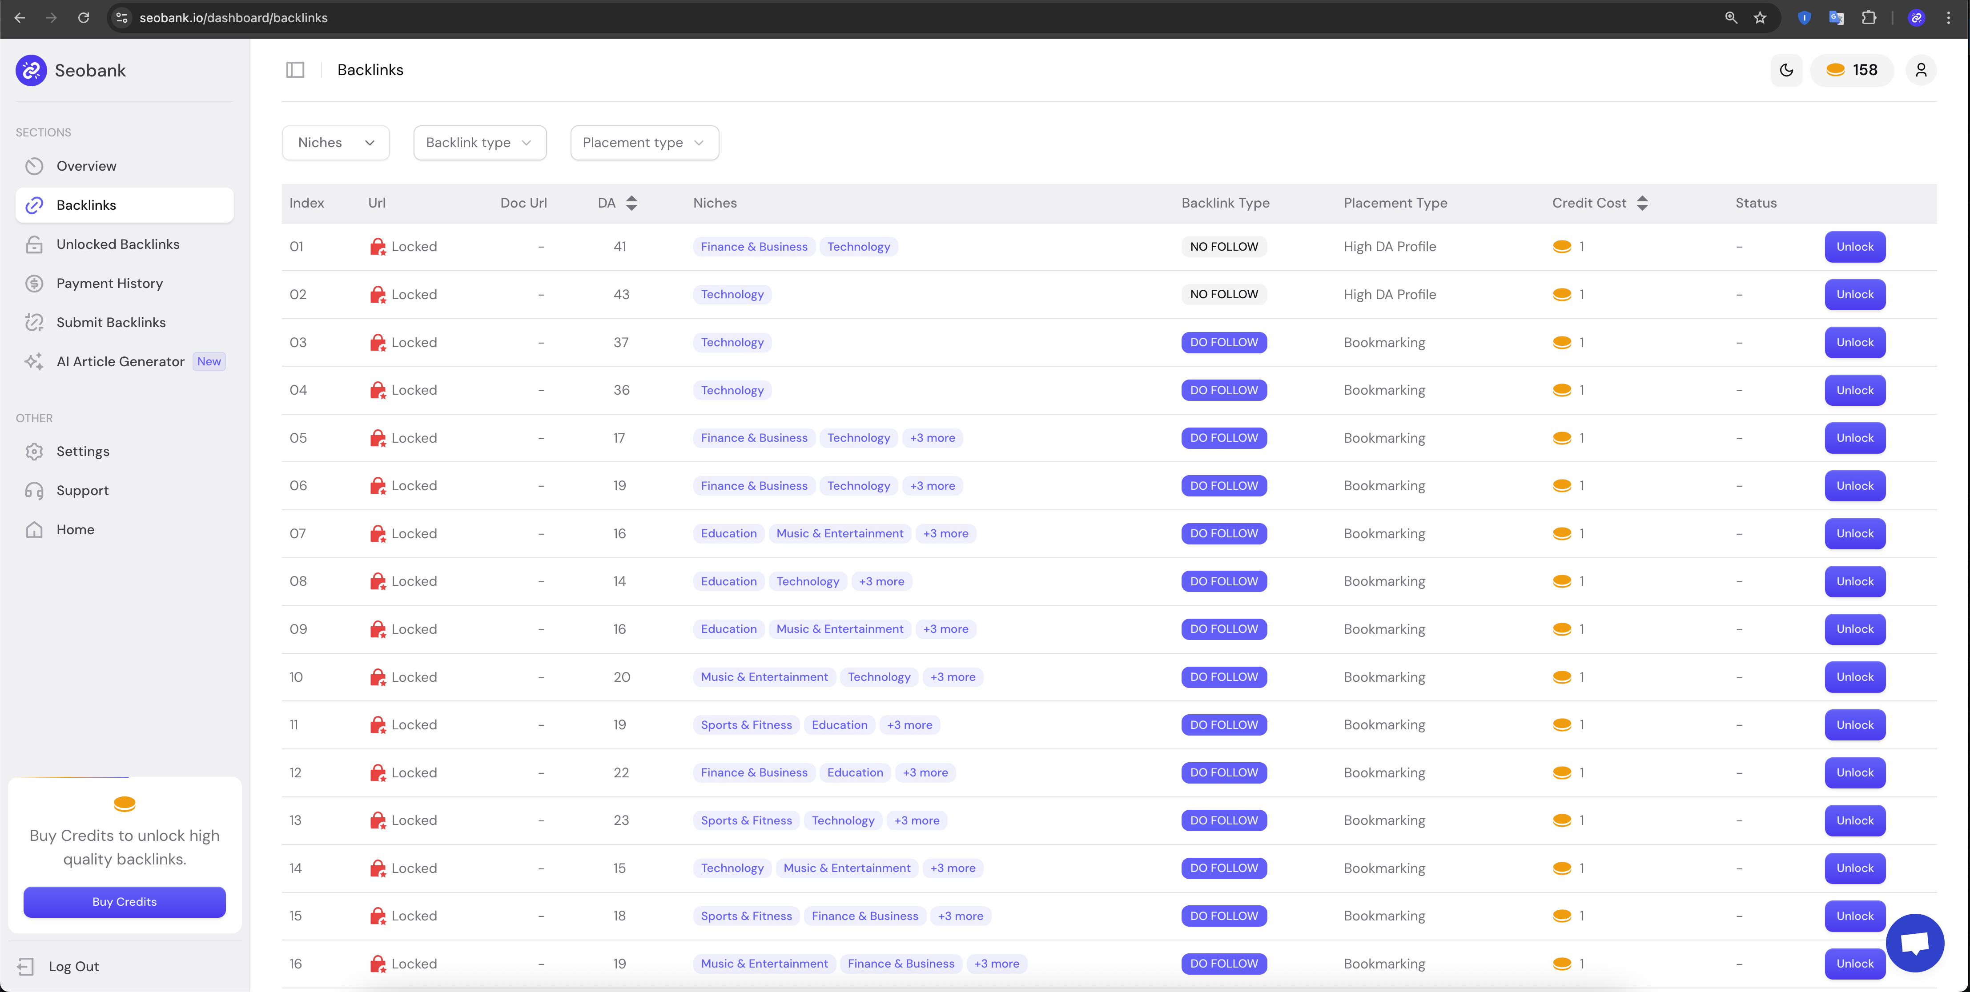Screen dimensions: 1970x992
Task: Expand +3 more niches in row 07
Action: coord(945,533)
